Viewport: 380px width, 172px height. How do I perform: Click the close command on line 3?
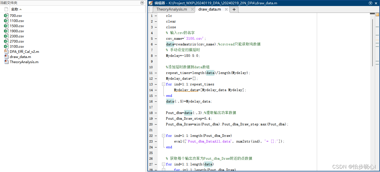[x=171, y=27]
